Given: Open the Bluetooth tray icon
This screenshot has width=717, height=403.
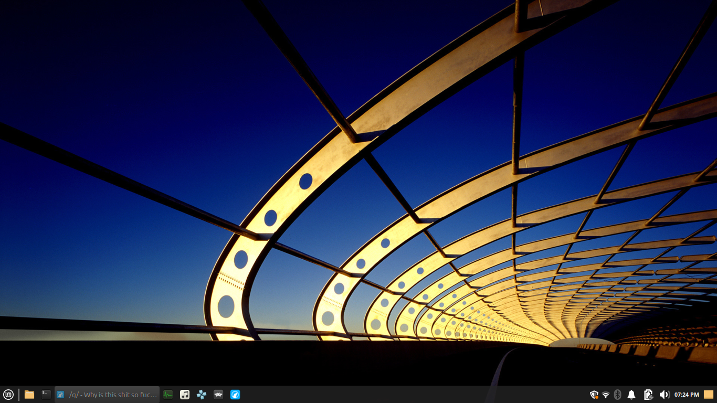Looking at the screenshot, I should 618,395.
